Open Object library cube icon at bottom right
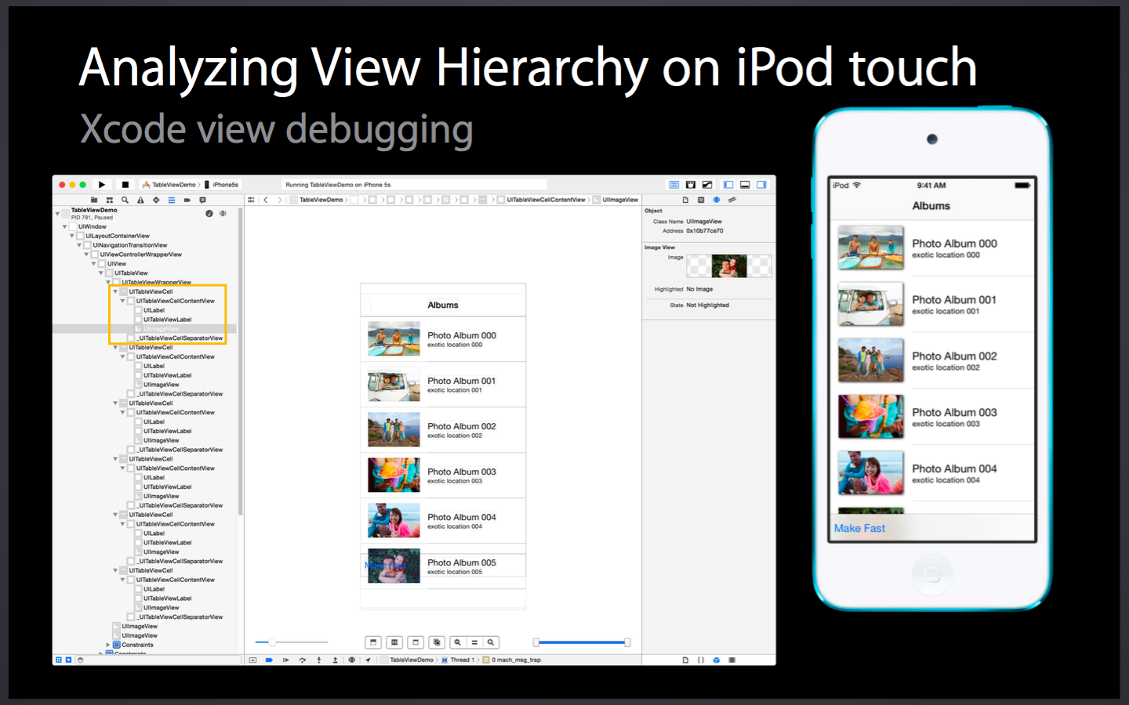Image resolution: width=1129 pixels, height=705 pixels. tap(717, 660)
